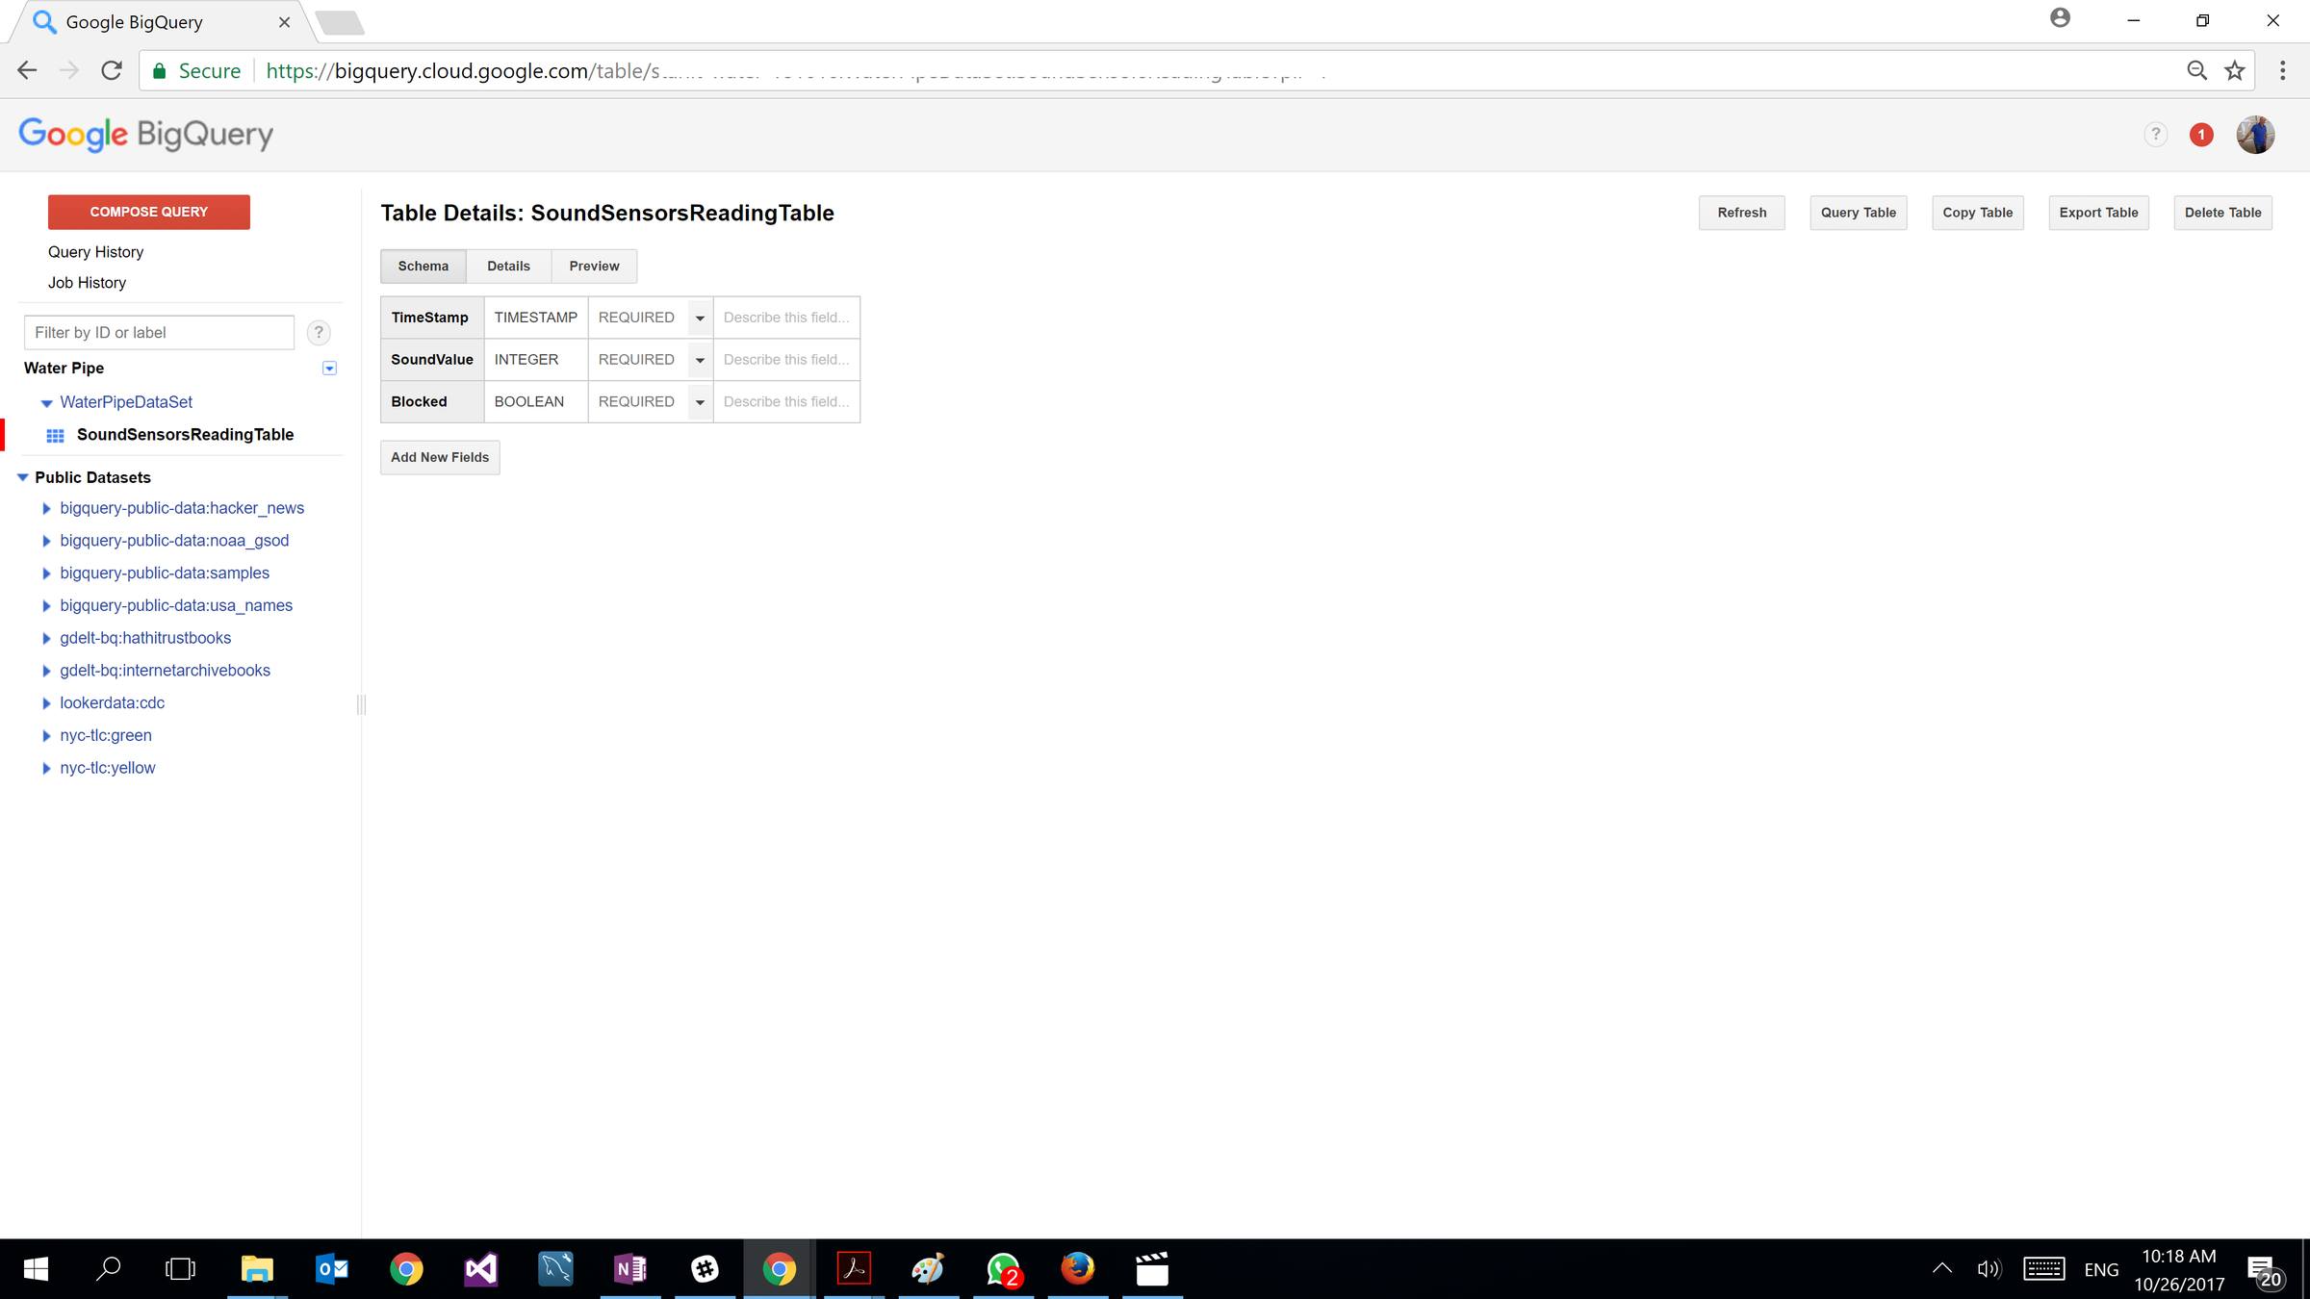The width and height of the screenshot is (2310, 1299).
Task: Click the SoundSensorsReadingTable table grid icon
Action: click(56, 436)
